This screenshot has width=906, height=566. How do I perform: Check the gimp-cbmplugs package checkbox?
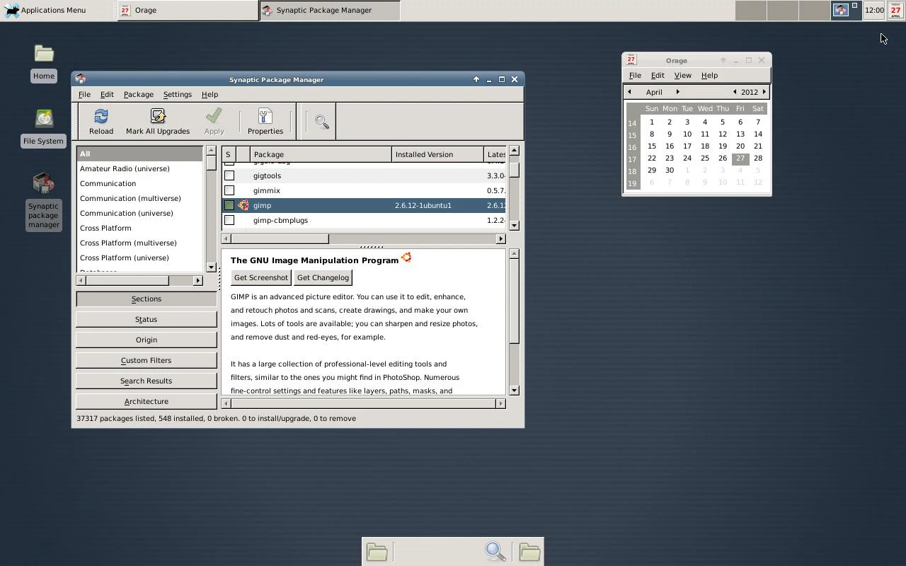229,220
